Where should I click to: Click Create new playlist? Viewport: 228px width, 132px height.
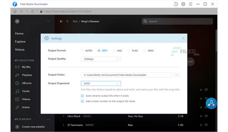point(33,127)
